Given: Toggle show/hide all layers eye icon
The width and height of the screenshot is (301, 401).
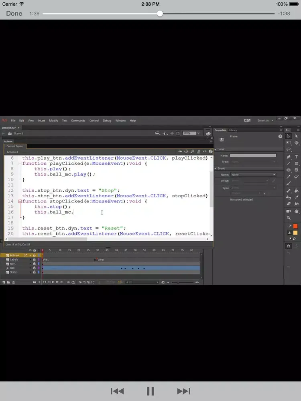Looking at the screenshot, I should [x=30, y=250].
